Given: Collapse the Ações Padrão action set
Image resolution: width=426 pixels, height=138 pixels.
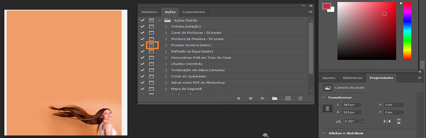Looking at the screenshot, I should 160,20.
